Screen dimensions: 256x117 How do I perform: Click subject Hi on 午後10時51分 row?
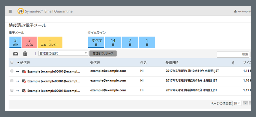click(x=142, y=71)
